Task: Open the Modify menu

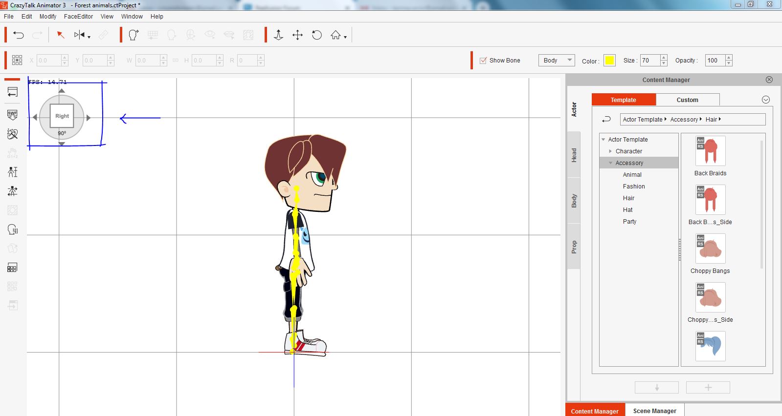Action: tap(48, 16)
